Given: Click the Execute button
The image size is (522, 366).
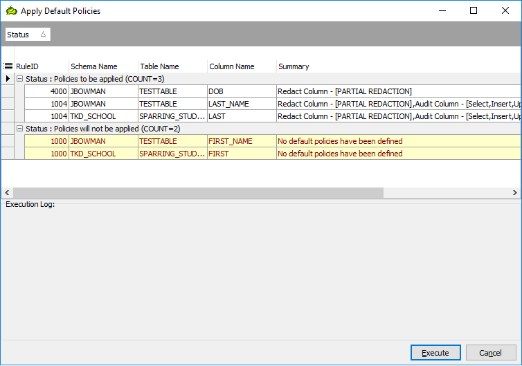Looking at the screenshot, I should point(435,353).
